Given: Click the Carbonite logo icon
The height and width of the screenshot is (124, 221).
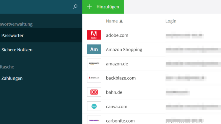Looking at the screenshot, I should (x=94, y=120).
